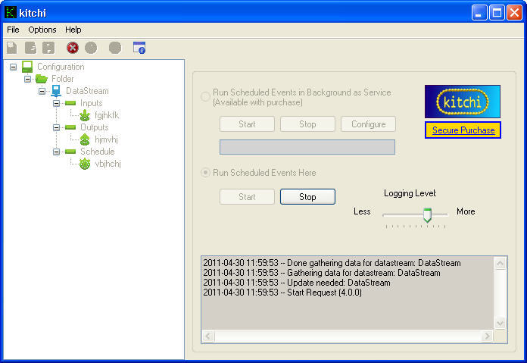The height and width of the screenshot is (363, 527).
Task: Maximize the kitchi window
Action: [x=497, y=13]
